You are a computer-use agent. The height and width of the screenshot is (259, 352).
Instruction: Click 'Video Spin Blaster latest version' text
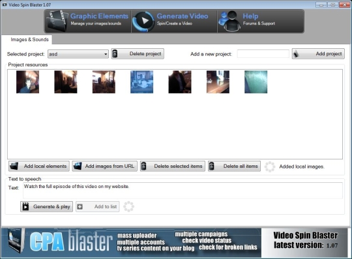pos(305,240)
